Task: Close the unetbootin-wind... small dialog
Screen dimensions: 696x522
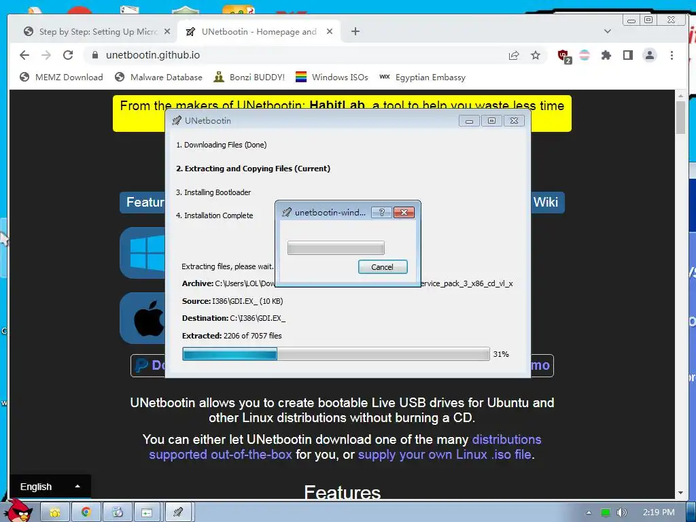Action: 404,213
